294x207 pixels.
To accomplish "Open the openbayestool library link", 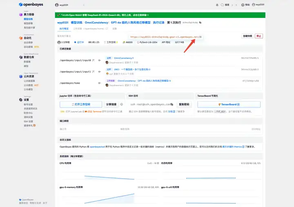I will pyautogui.click(x=97, y=147).
